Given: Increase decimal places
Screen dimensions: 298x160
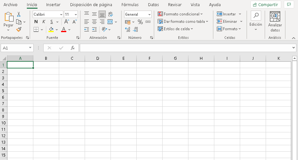Looking at the screenshot, I should [128, 29].
